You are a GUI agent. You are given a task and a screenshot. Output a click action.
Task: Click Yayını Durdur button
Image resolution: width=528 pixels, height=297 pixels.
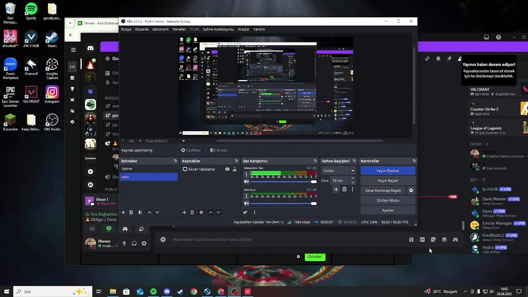(388, 171)
